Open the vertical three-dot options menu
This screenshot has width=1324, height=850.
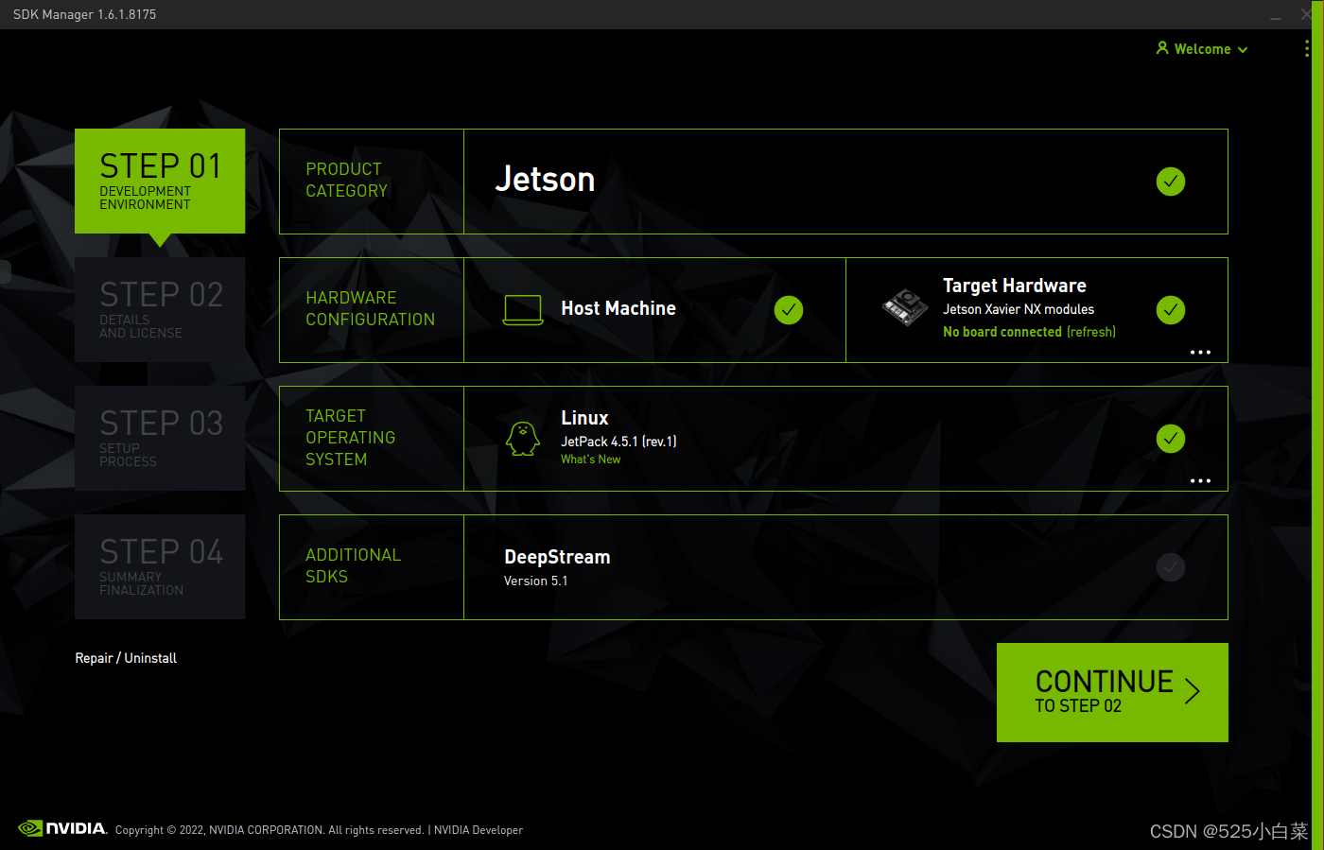point(1307,48)
